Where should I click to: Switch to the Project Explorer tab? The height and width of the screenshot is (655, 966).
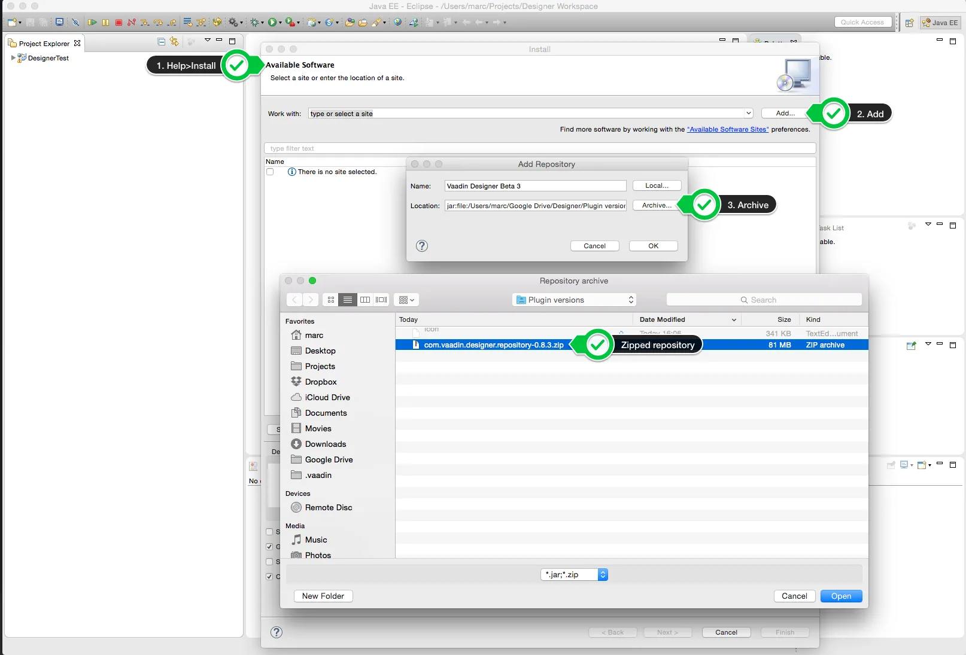(44, 42)
